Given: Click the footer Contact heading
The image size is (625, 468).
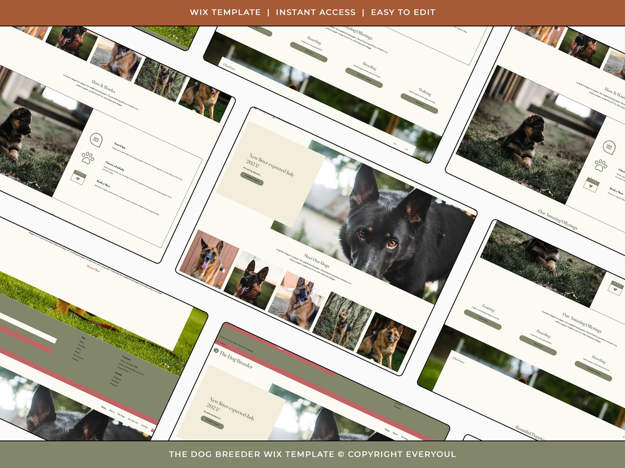Looking at the screenshot, I should tap(126, 358).
